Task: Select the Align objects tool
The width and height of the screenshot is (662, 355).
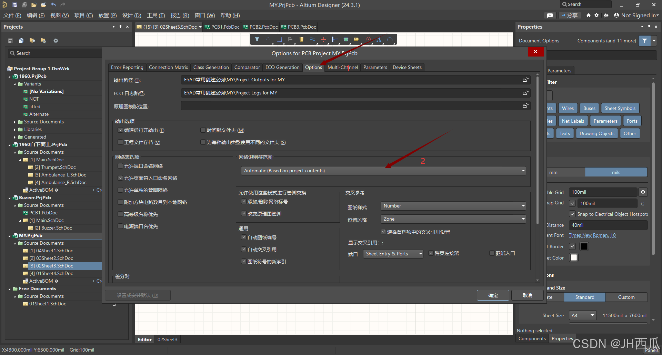Action: 290,39
